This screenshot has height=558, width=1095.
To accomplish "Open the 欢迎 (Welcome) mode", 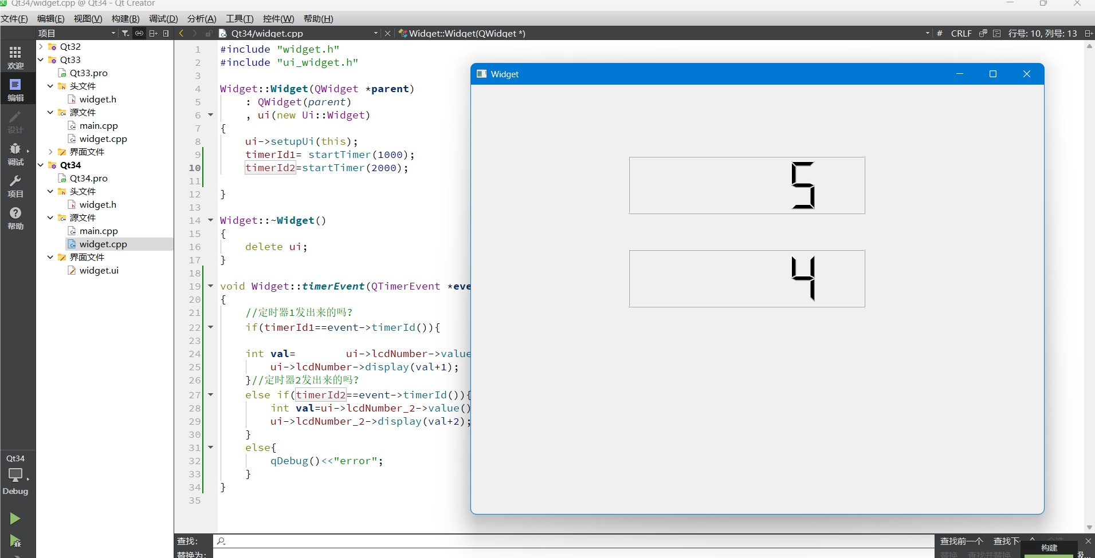I will coord(15,57).
